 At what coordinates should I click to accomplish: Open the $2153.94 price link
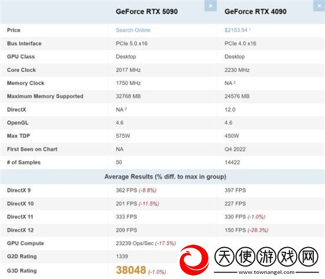[236, 30]
